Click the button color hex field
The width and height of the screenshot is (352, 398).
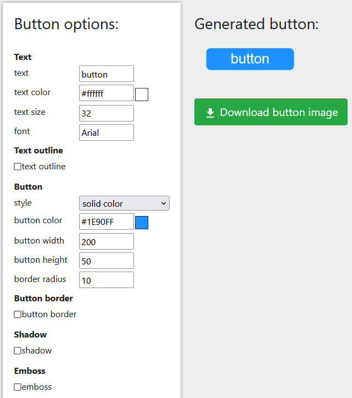[x=107, y=222]
